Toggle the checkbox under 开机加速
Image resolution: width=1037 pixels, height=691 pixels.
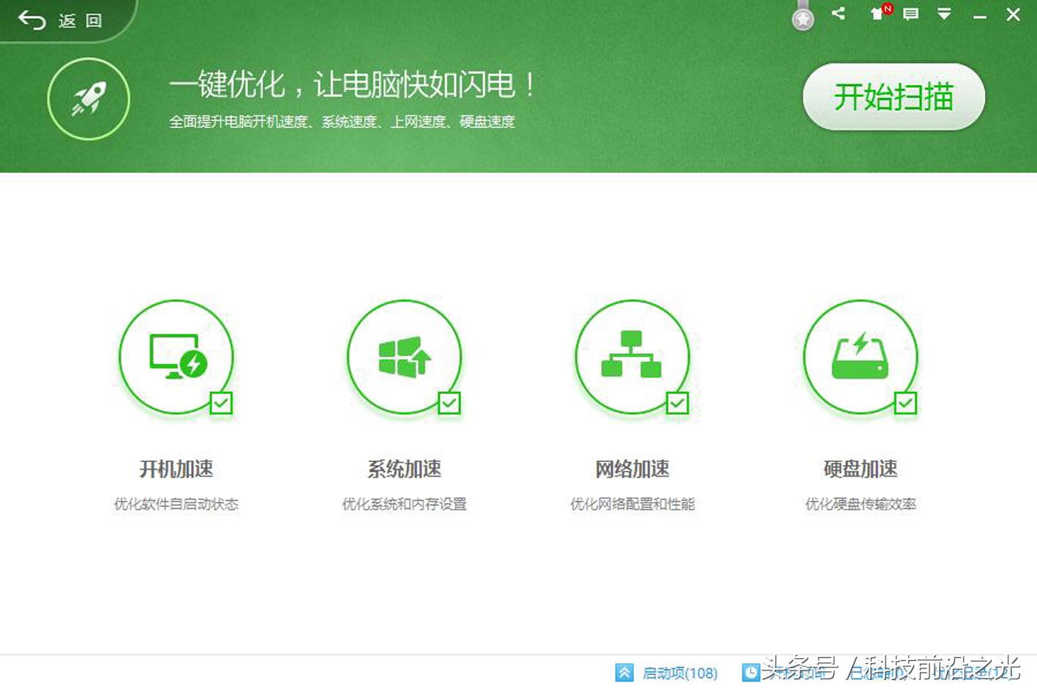click(x=220, y=403)
